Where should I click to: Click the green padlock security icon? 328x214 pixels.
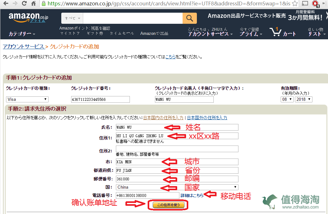(43, 3)
